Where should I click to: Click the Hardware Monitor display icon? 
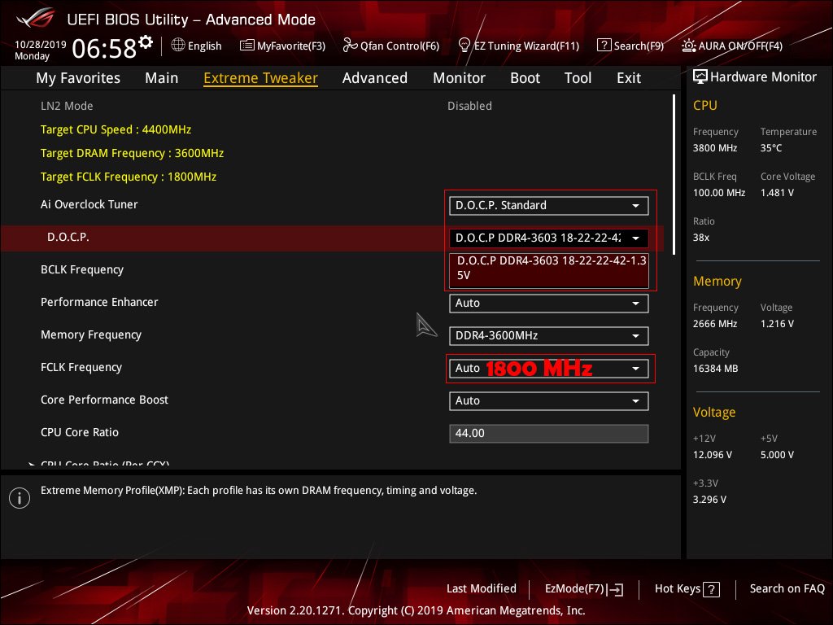(700, 77)
